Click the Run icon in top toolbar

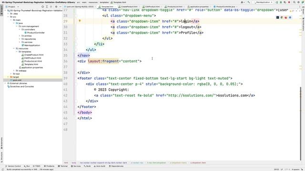[x=277, y=2]
